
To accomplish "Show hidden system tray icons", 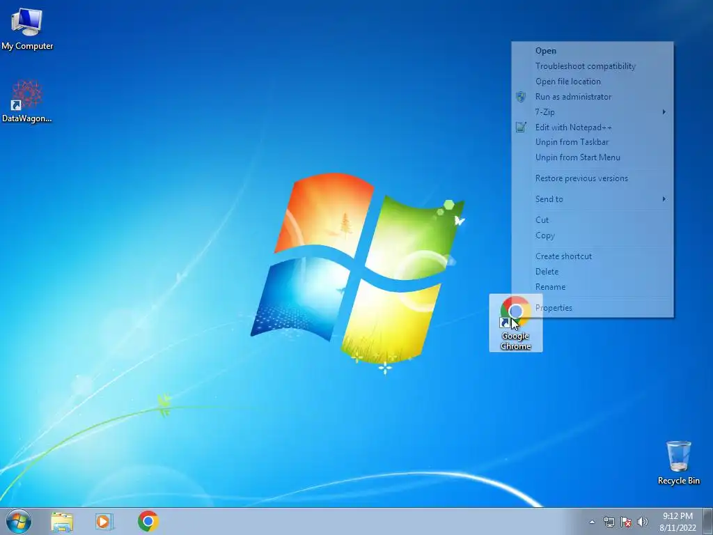I will 592,522.
